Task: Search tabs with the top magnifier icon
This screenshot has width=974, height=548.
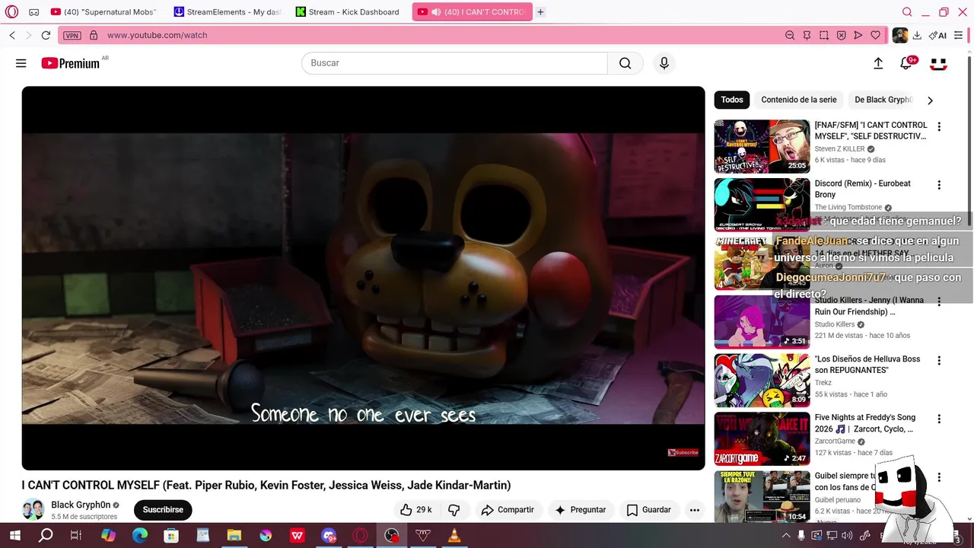Action: click(x=907, y=12)
